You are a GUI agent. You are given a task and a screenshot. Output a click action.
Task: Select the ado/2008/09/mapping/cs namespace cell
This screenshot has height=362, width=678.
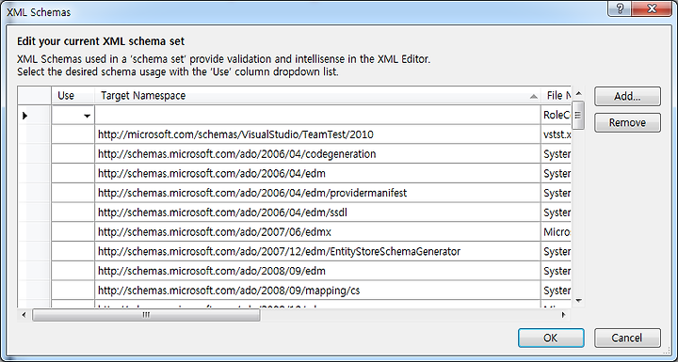318,291
